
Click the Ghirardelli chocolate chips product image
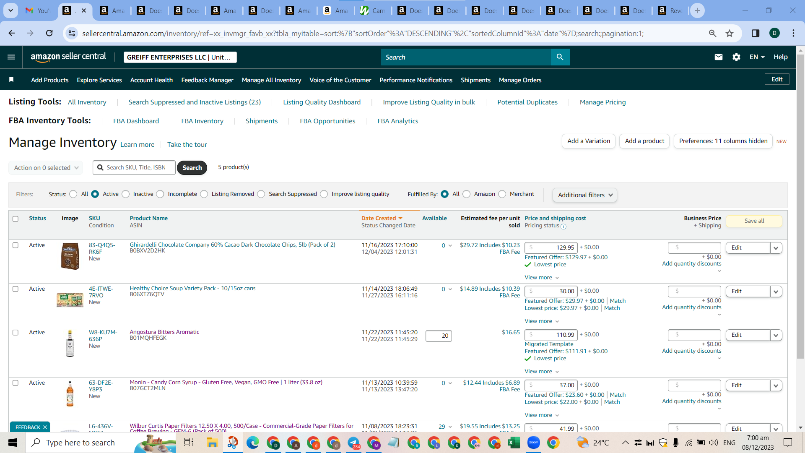(x=70, y=256)
